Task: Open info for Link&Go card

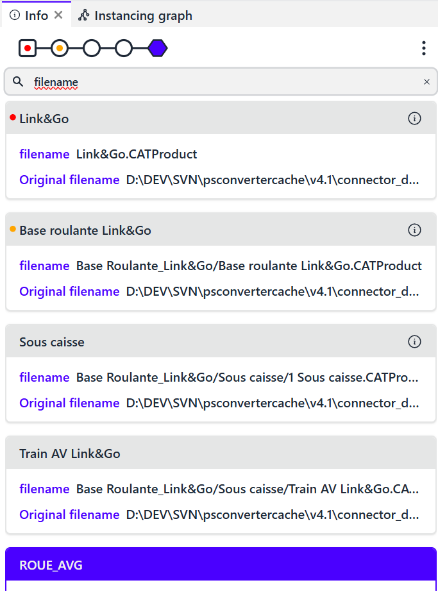Action: tap(414, 119)
